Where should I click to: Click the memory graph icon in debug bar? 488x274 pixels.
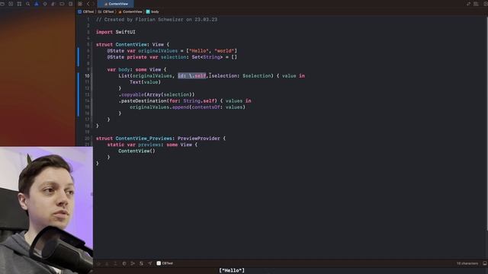(133, 263)
